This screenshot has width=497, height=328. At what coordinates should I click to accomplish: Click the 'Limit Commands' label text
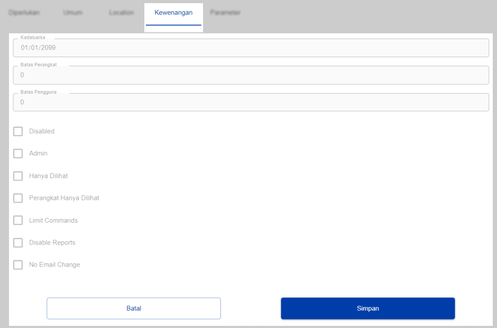pyautogui.click(x=53, y=221)
